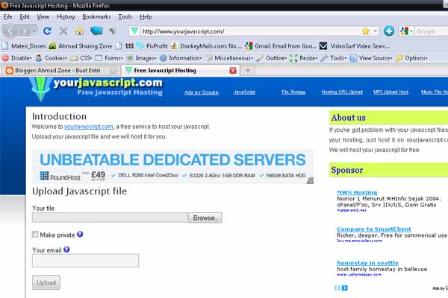Bookmark this page with the star icon
The image size is (448, 298).
pyautogui.click(x=365, y=31)
